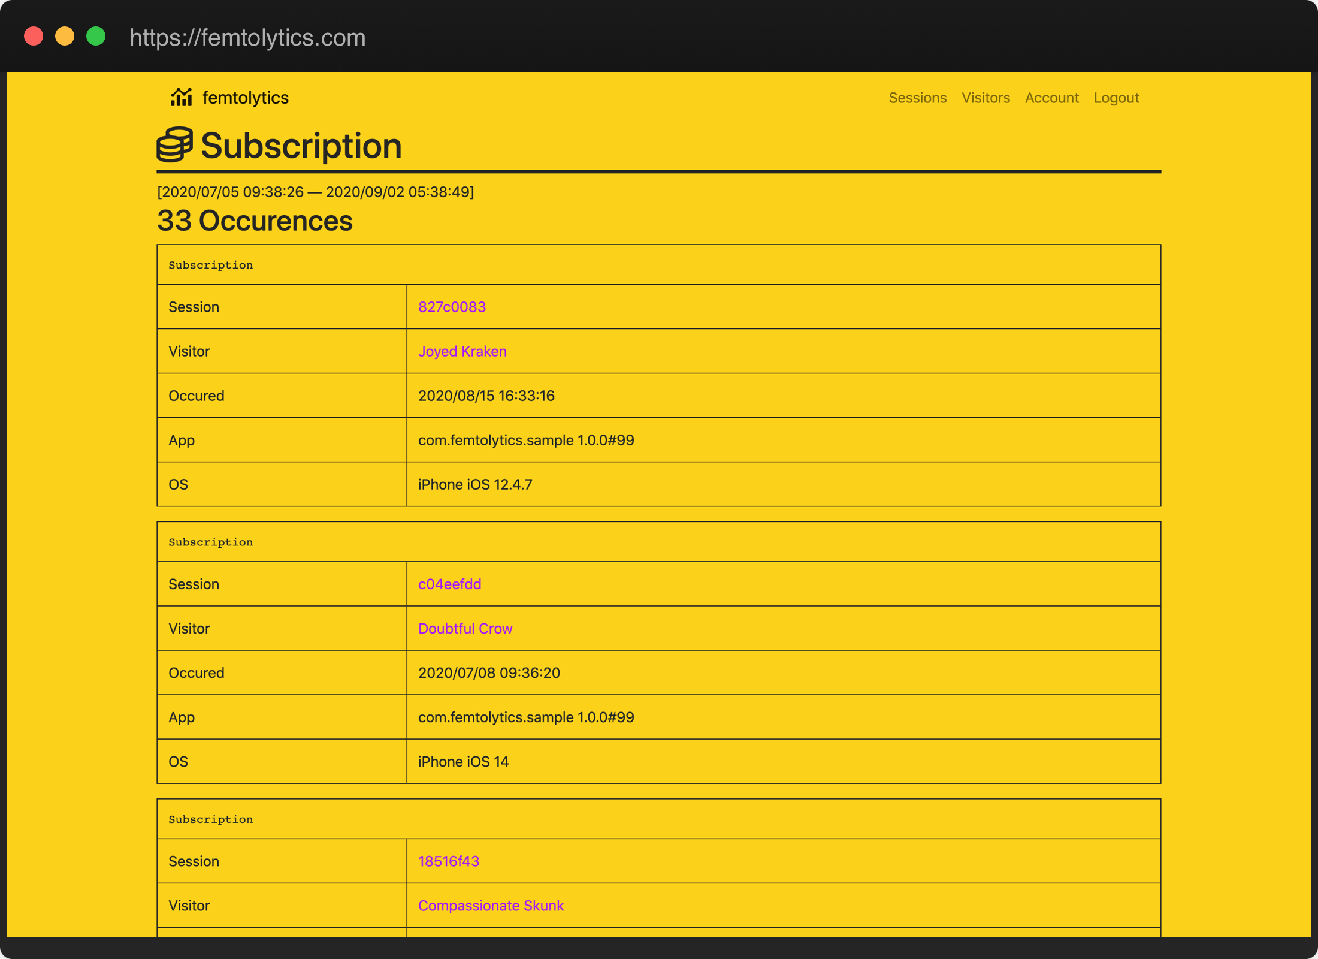Open session 827c0083 link
Viewport: 1318px width, 959px height.
pyautogui.click(x=452, y=307)
